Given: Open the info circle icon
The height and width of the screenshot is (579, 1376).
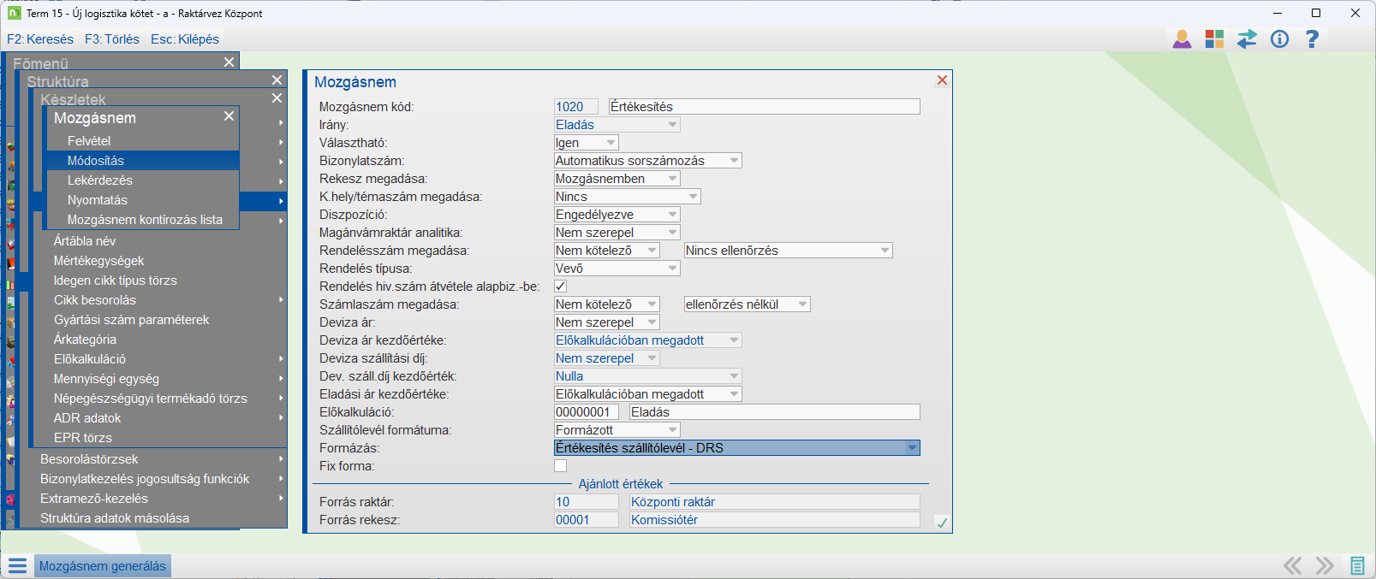Looking at the screenshot, I should [x=1279, y=39].
